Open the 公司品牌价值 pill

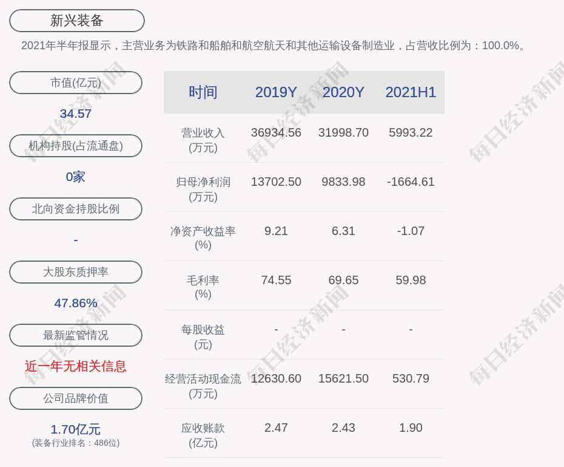[x=76, y=398]
